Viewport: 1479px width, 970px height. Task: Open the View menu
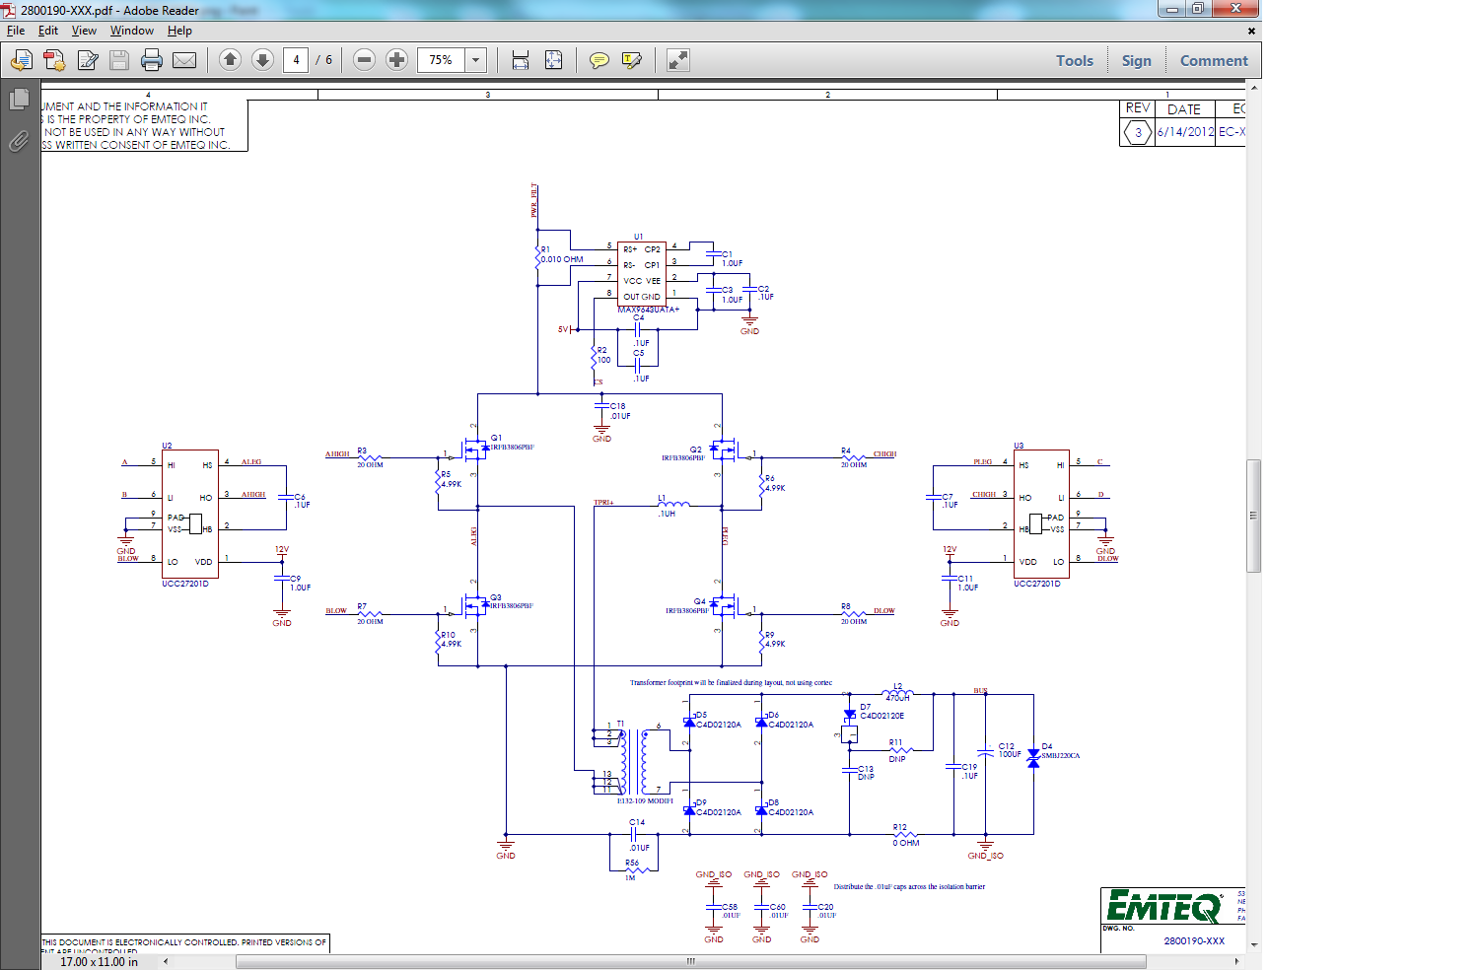pyautogui.click(x=84, y=31)
